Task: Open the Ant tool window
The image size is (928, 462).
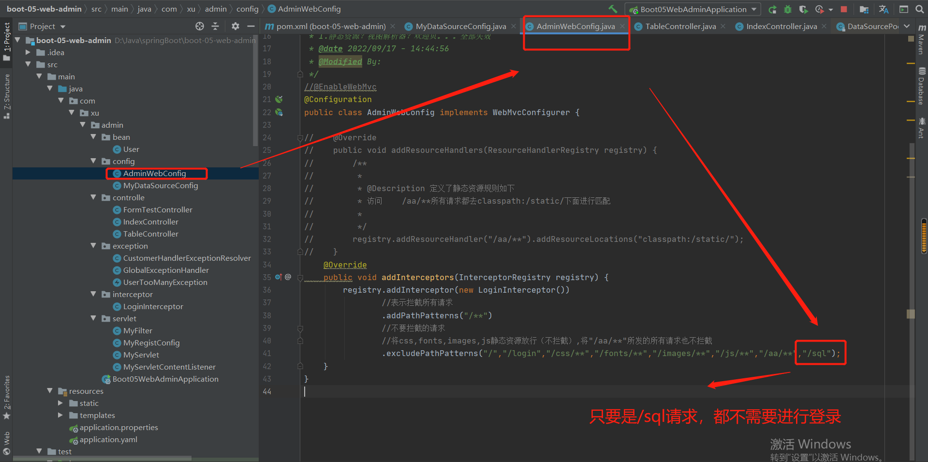Action: 922,128
